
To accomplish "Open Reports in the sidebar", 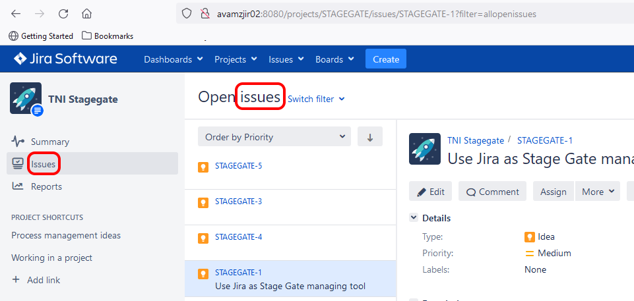I will [x=46, y=186].
